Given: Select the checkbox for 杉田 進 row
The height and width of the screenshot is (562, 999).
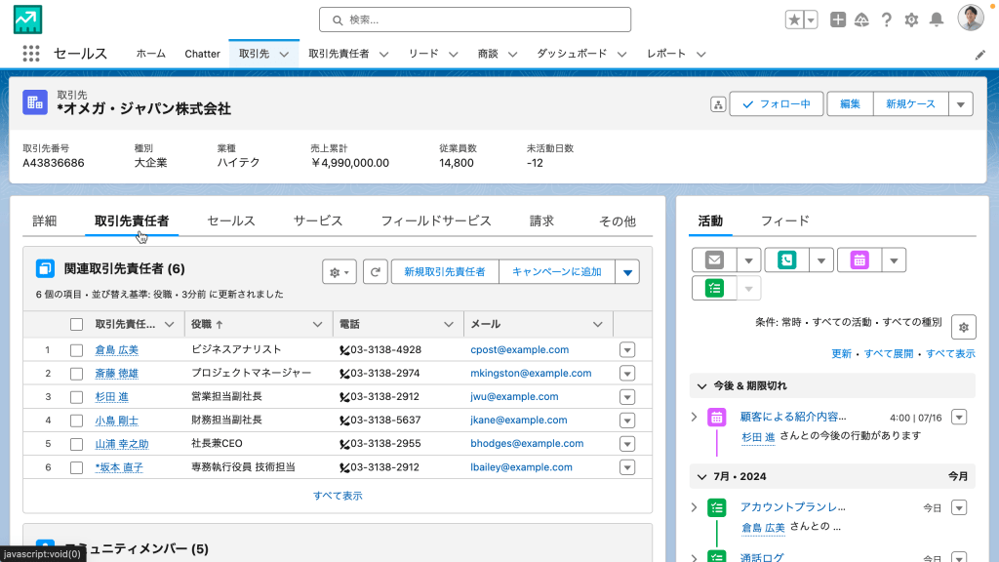Looking at the screenshot, I should (76, 397).
